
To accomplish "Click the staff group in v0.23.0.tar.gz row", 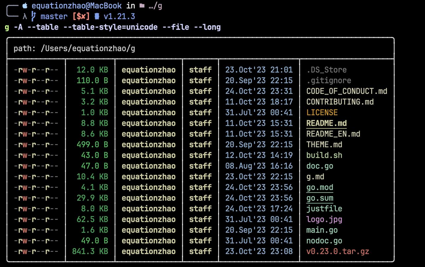I will click(x=200, y=251).
